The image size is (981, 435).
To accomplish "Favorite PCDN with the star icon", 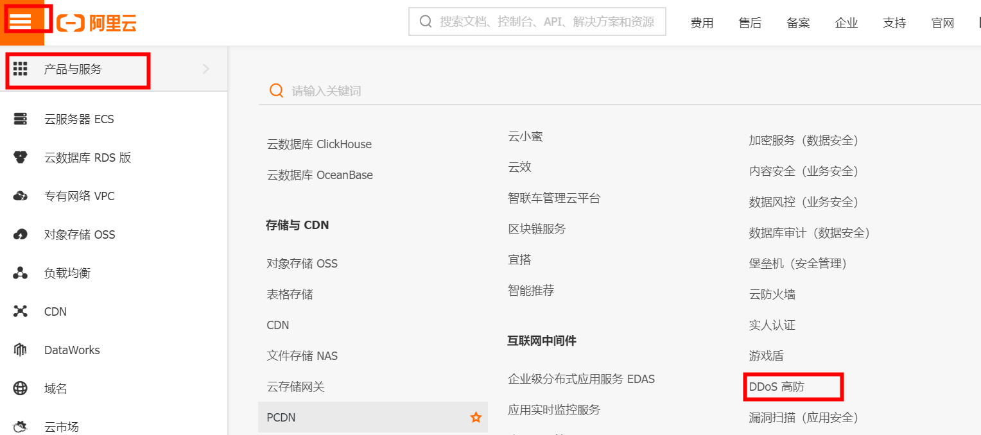I will pos(476,418).
